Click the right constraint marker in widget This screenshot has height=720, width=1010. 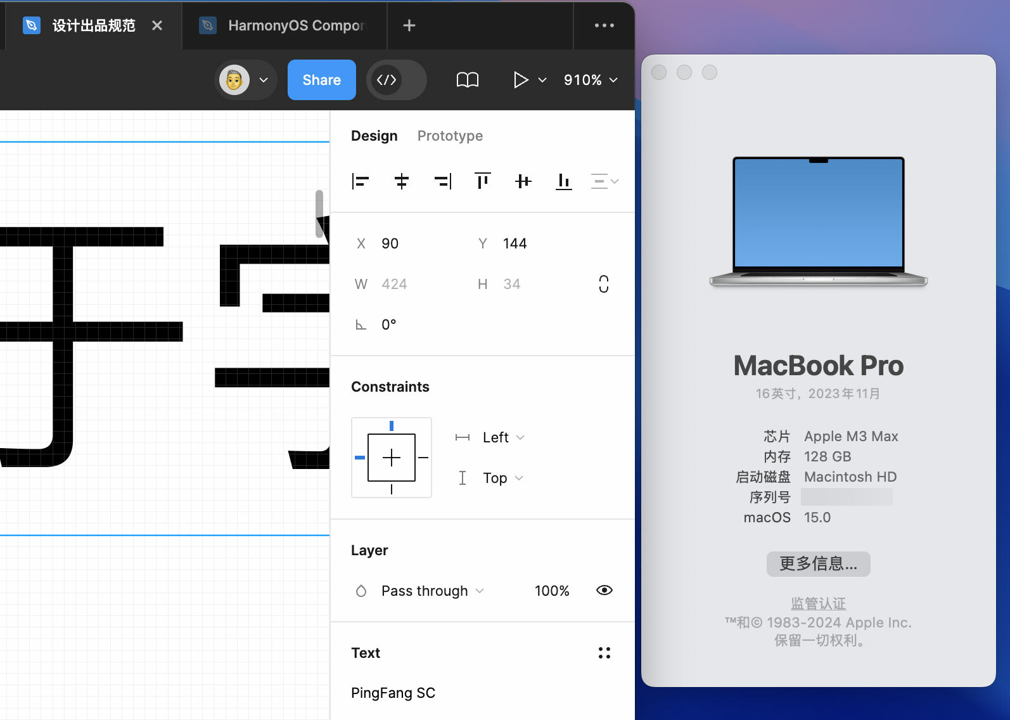423,458
